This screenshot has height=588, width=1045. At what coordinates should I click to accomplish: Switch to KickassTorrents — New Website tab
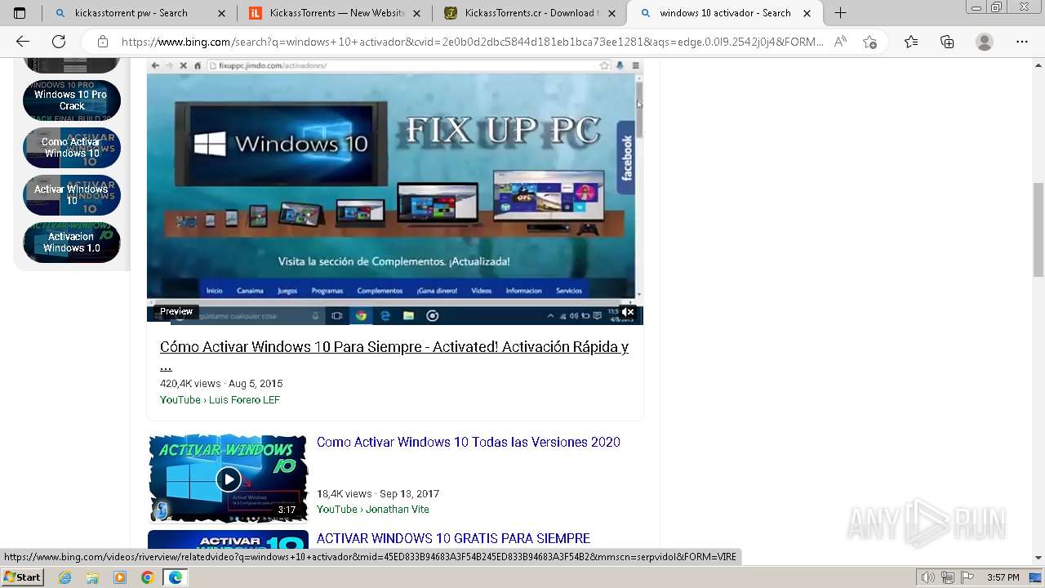(x=336, y=13)
